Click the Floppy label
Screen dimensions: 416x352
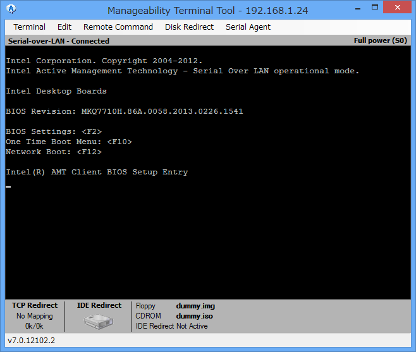[x=145, y=306]
